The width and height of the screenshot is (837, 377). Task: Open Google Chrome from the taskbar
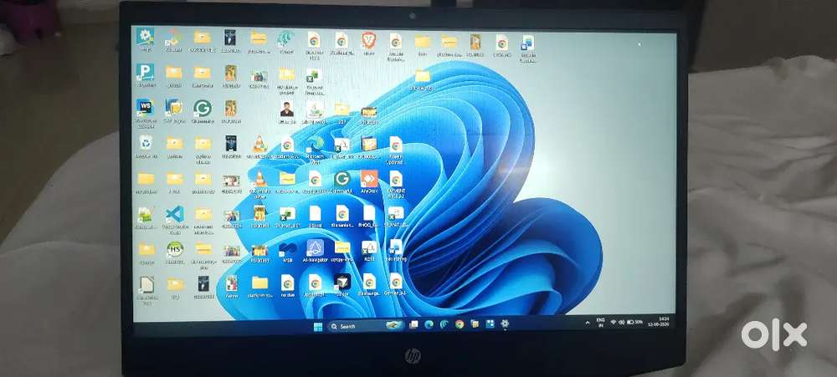pyautogui.click(x=459, y=324)
